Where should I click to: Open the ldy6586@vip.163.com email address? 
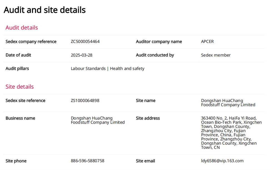point(222,161)
